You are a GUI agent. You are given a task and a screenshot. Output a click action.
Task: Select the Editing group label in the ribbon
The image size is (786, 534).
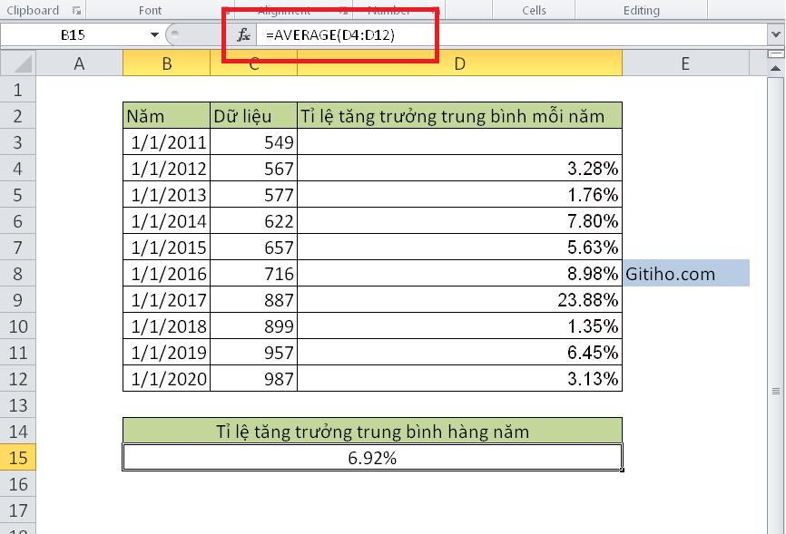641,10
